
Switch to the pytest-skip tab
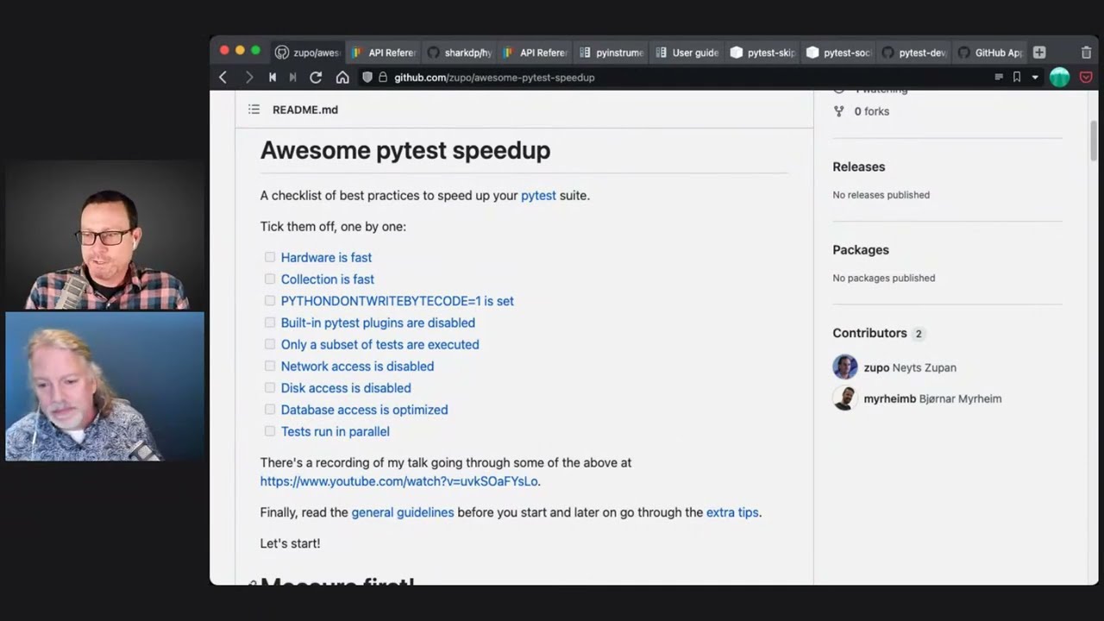pyautogui.click(x=763, y=53)
